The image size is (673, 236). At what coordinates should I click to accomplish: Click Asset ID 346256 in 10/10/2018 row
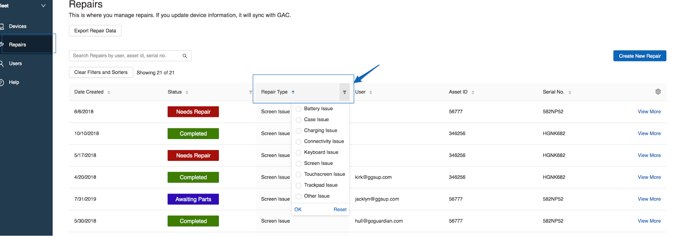[457, 133]
